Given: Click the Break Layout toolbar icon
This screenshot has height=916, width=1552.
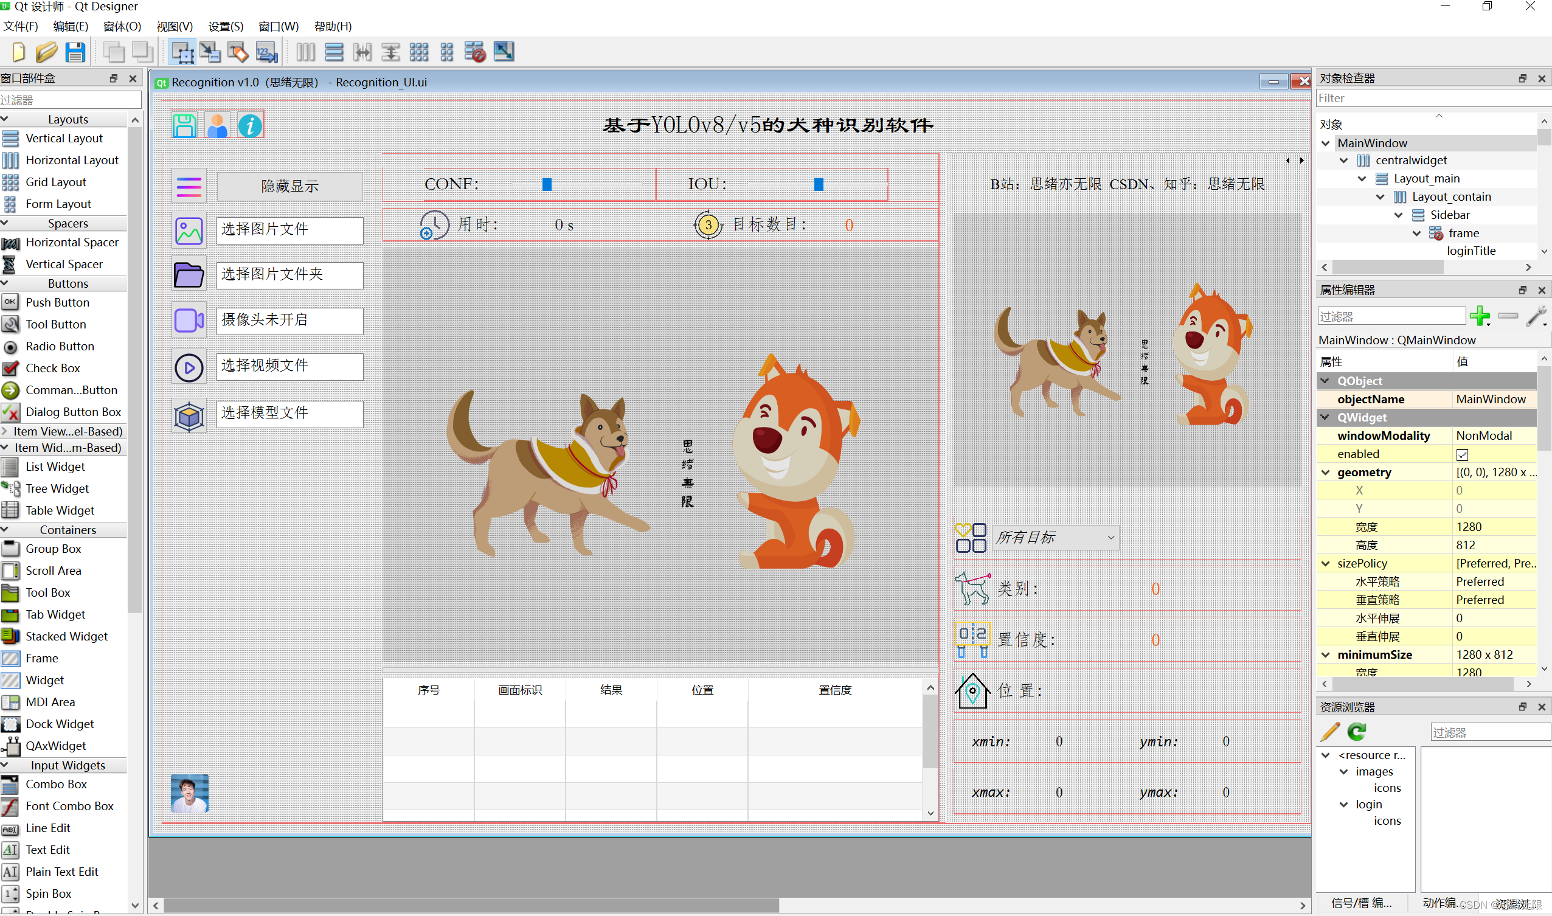Looking at the screenshot, I should click(474, 52).
